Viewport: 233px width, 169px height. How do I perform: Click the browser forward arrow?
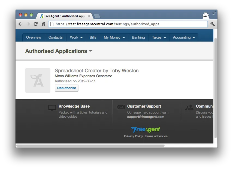pos(28,24)
